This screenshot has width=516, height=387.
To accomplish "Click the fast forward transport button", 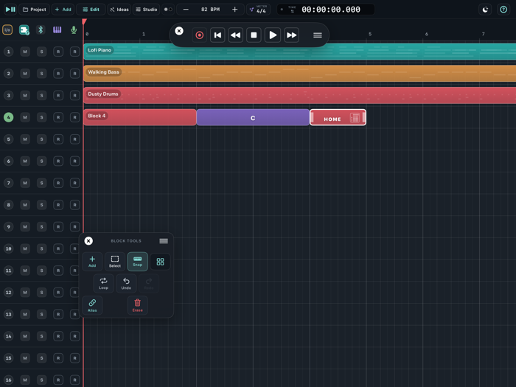I will coord(292,35).
